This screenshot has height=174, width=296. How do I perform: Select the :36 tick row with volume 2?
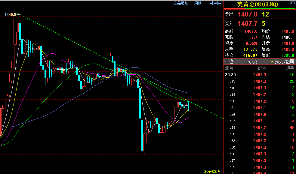[x=260, y=154]
